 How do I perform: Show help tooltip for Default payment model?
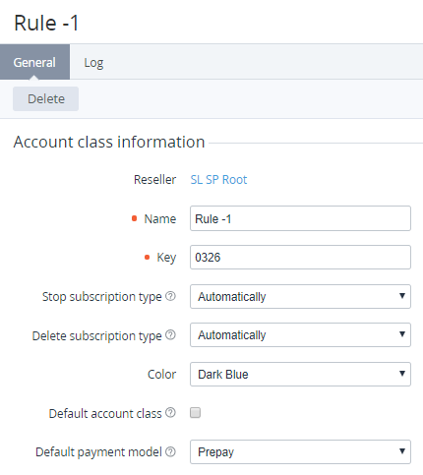click(170, 451)
